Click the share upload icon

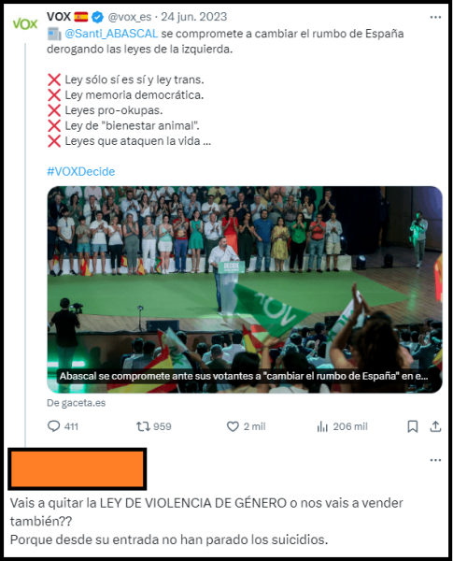[x=435, y=426]
